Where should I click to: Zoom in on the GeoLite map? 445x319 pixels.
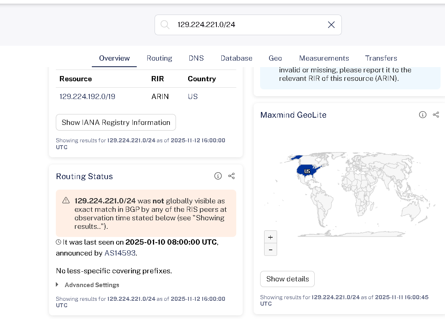point(270,237)
